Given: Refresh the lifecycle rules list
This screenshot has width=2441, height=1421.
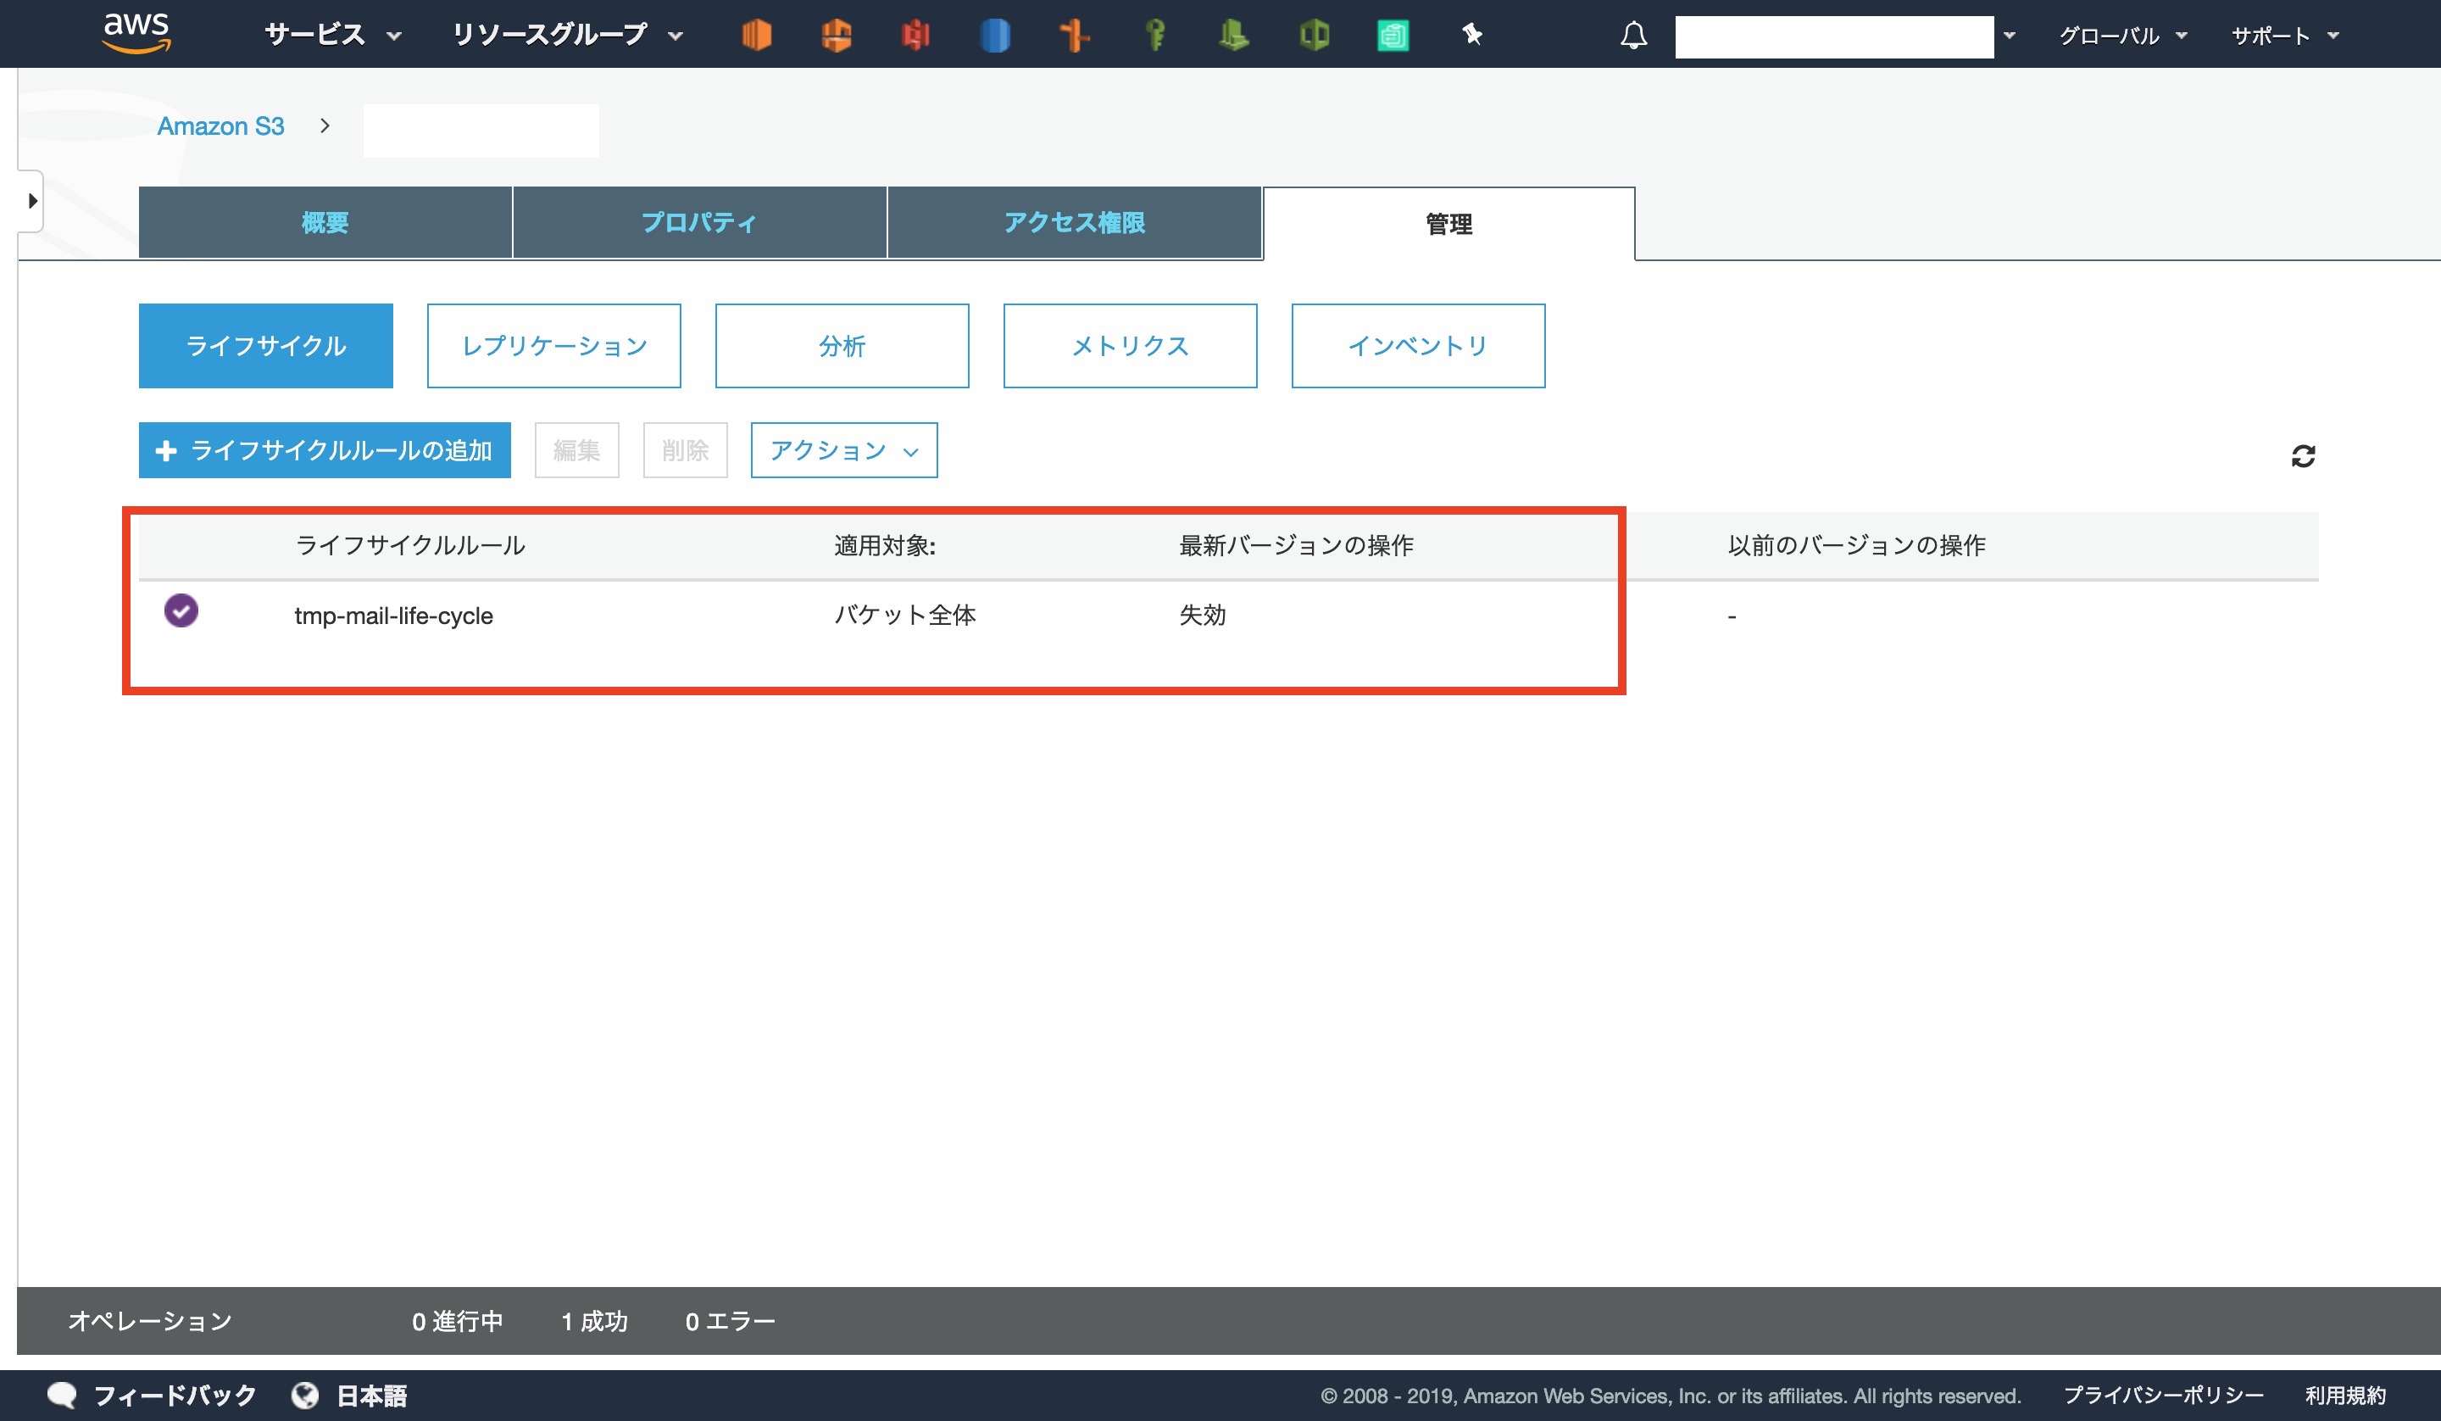Looking at the screenshot, I should click(x=2303, y=455).
